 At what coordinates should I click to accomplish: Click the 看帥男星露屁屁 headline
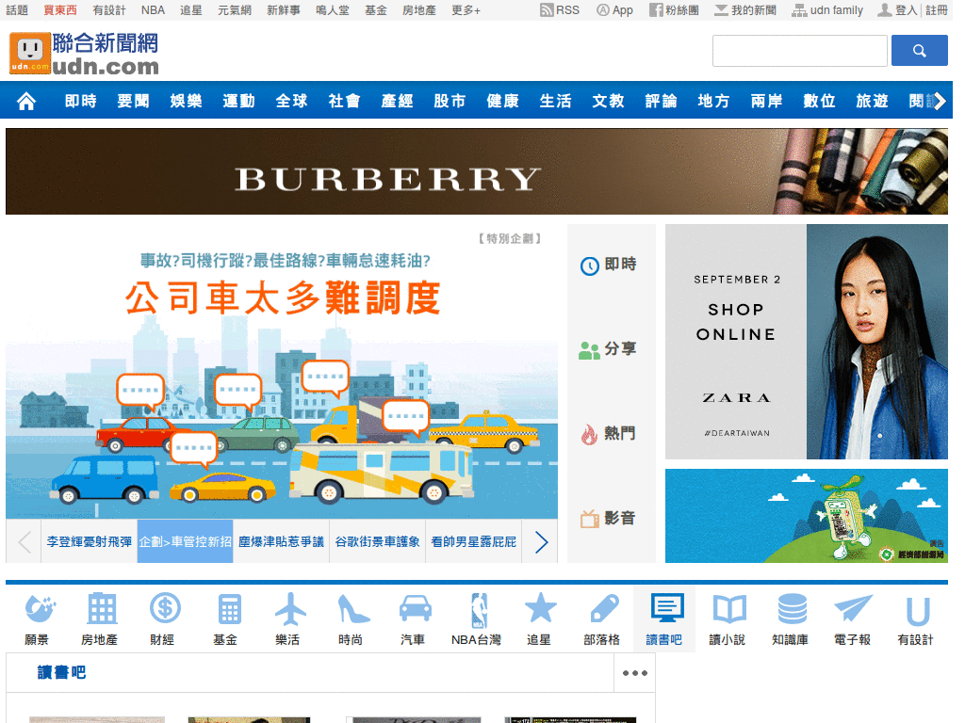(x=473, y=542)
